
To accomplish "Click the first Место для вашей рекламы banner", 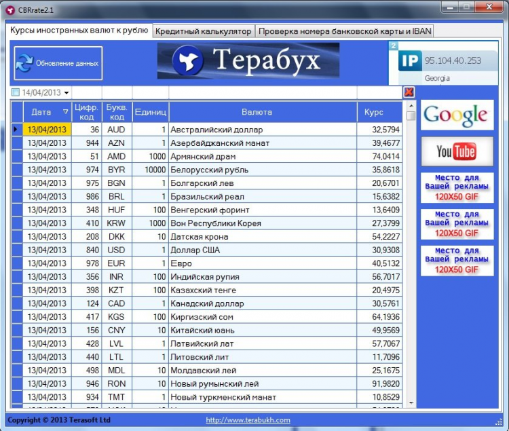I will pyautogui.click(x=457, y=187).
